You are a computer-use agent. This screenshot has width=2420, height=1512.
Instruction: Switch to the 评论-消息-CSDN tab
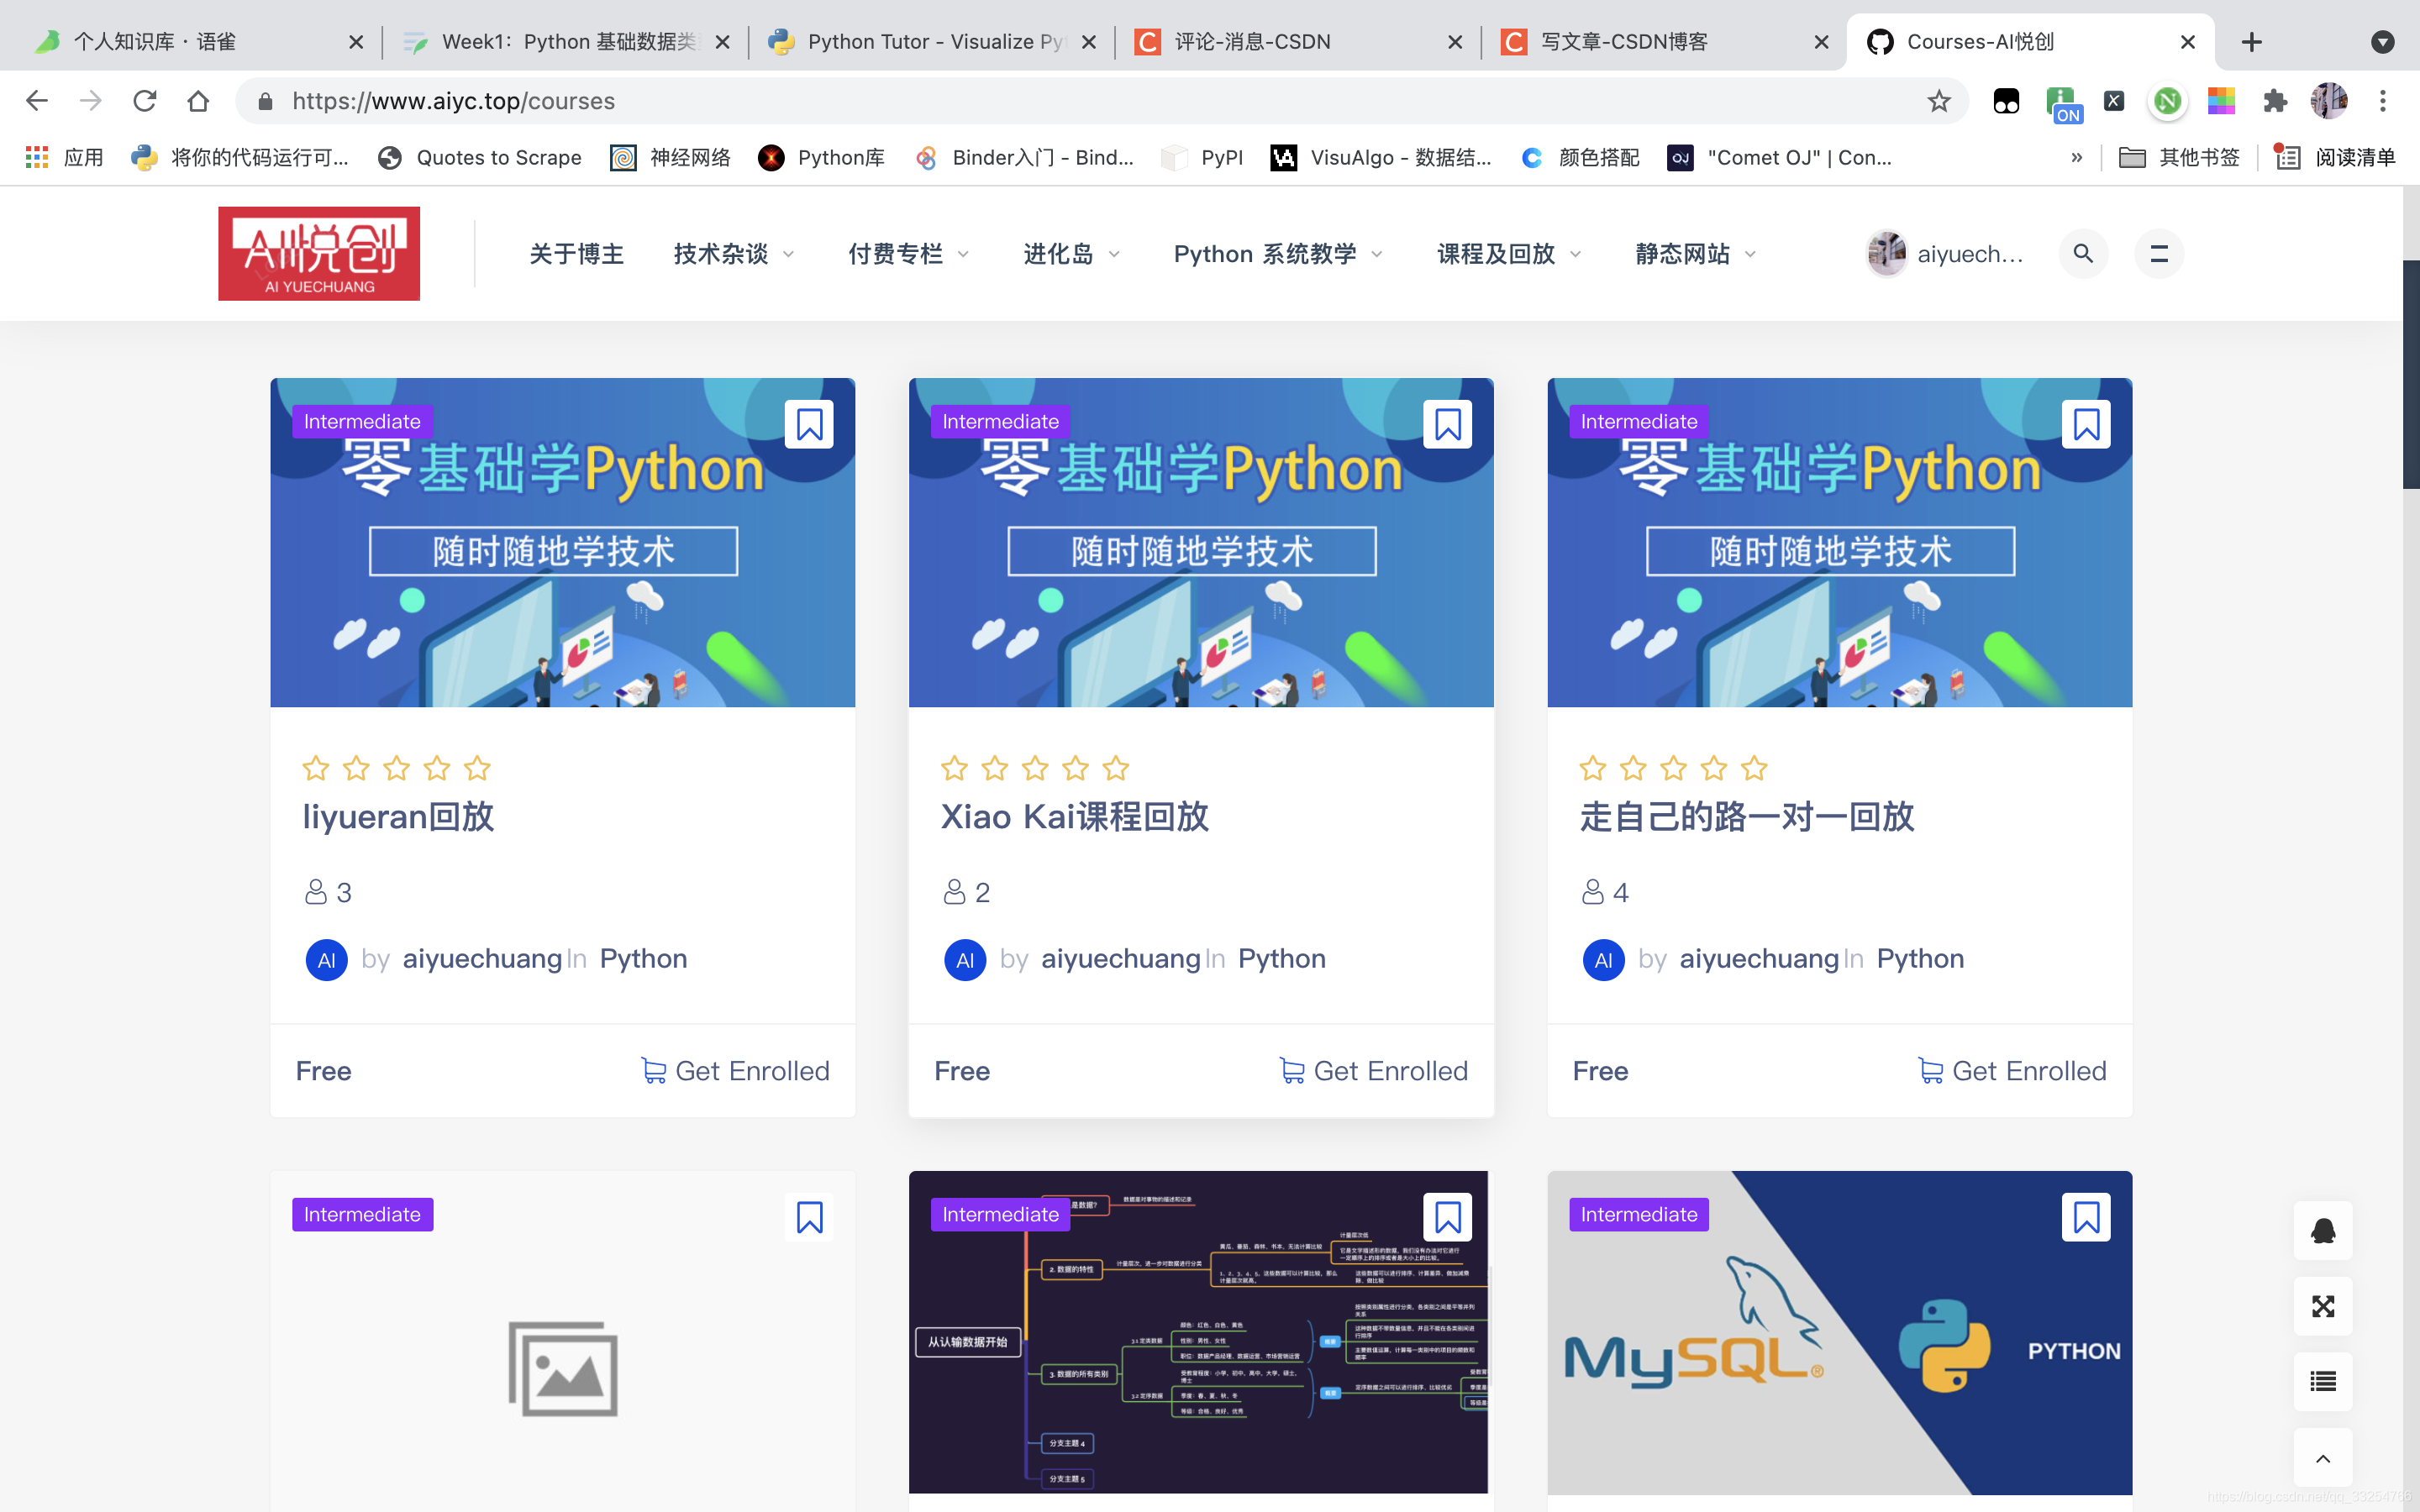coord(1298,42)
